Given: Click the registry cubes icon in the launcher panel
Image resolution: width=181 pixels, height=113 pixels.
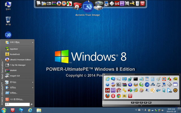Looking at the screenshot, I should click(x=130, y=79).
